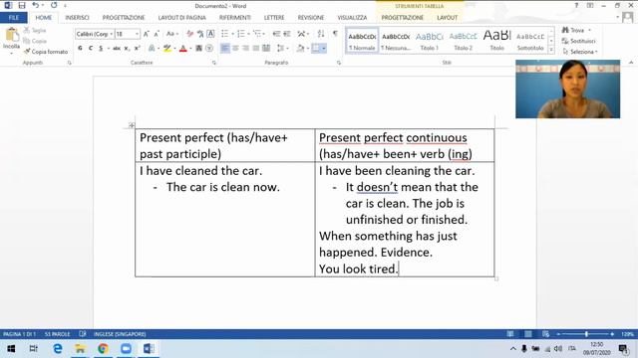Viewport: 638px width, 358px height.
Task: Click the Taglia (cut) button
Action: click(35, 31)
